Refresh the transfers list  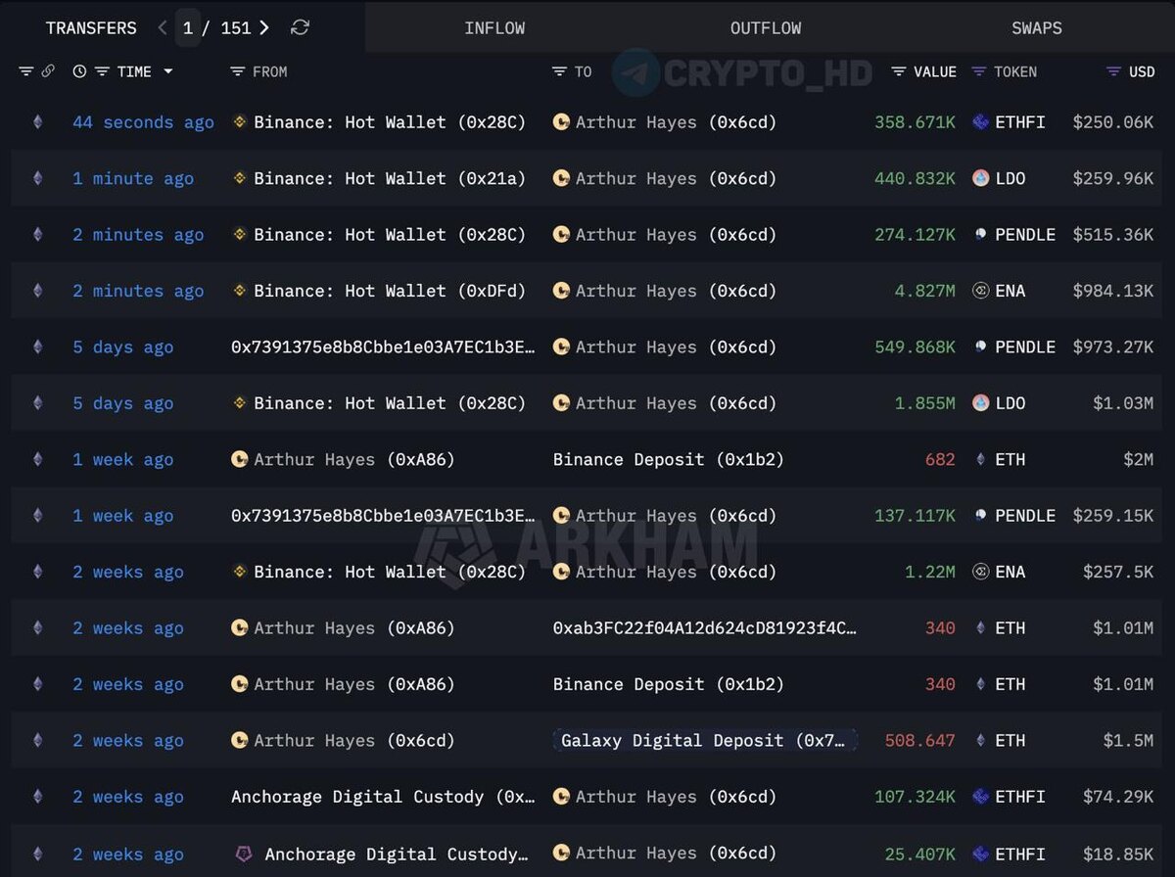tap(301, 27)
